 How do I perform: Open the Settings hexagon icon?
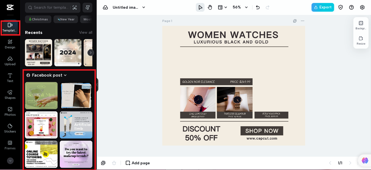pyautogui.click(x=362, y=7)
